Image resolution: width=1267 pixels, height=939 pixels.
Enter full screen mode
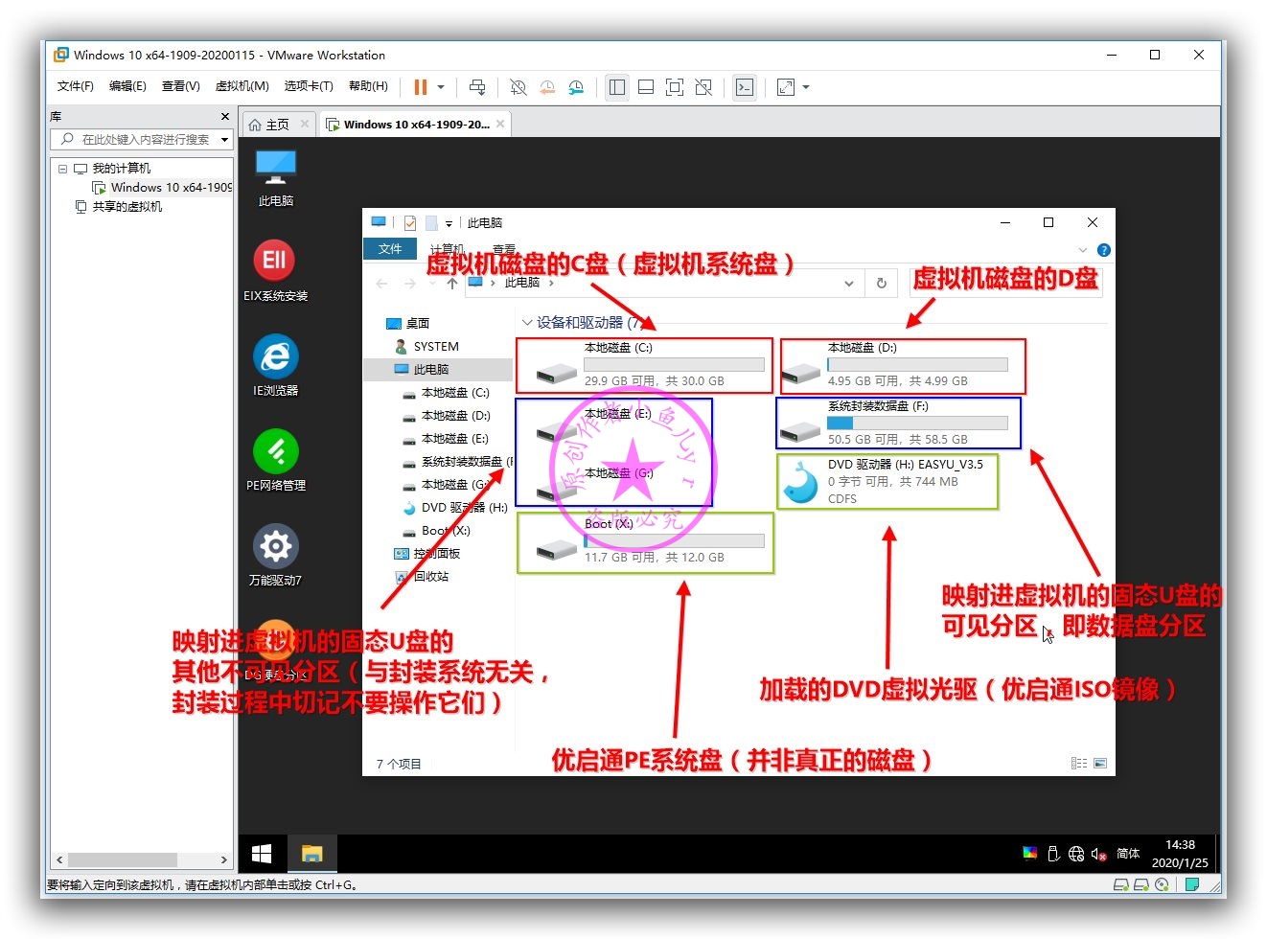(x=675, y=87)
